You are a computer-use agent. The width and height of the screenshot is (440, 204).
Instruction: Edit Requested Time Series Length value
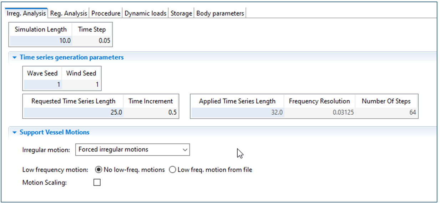[x=74, y=113]
